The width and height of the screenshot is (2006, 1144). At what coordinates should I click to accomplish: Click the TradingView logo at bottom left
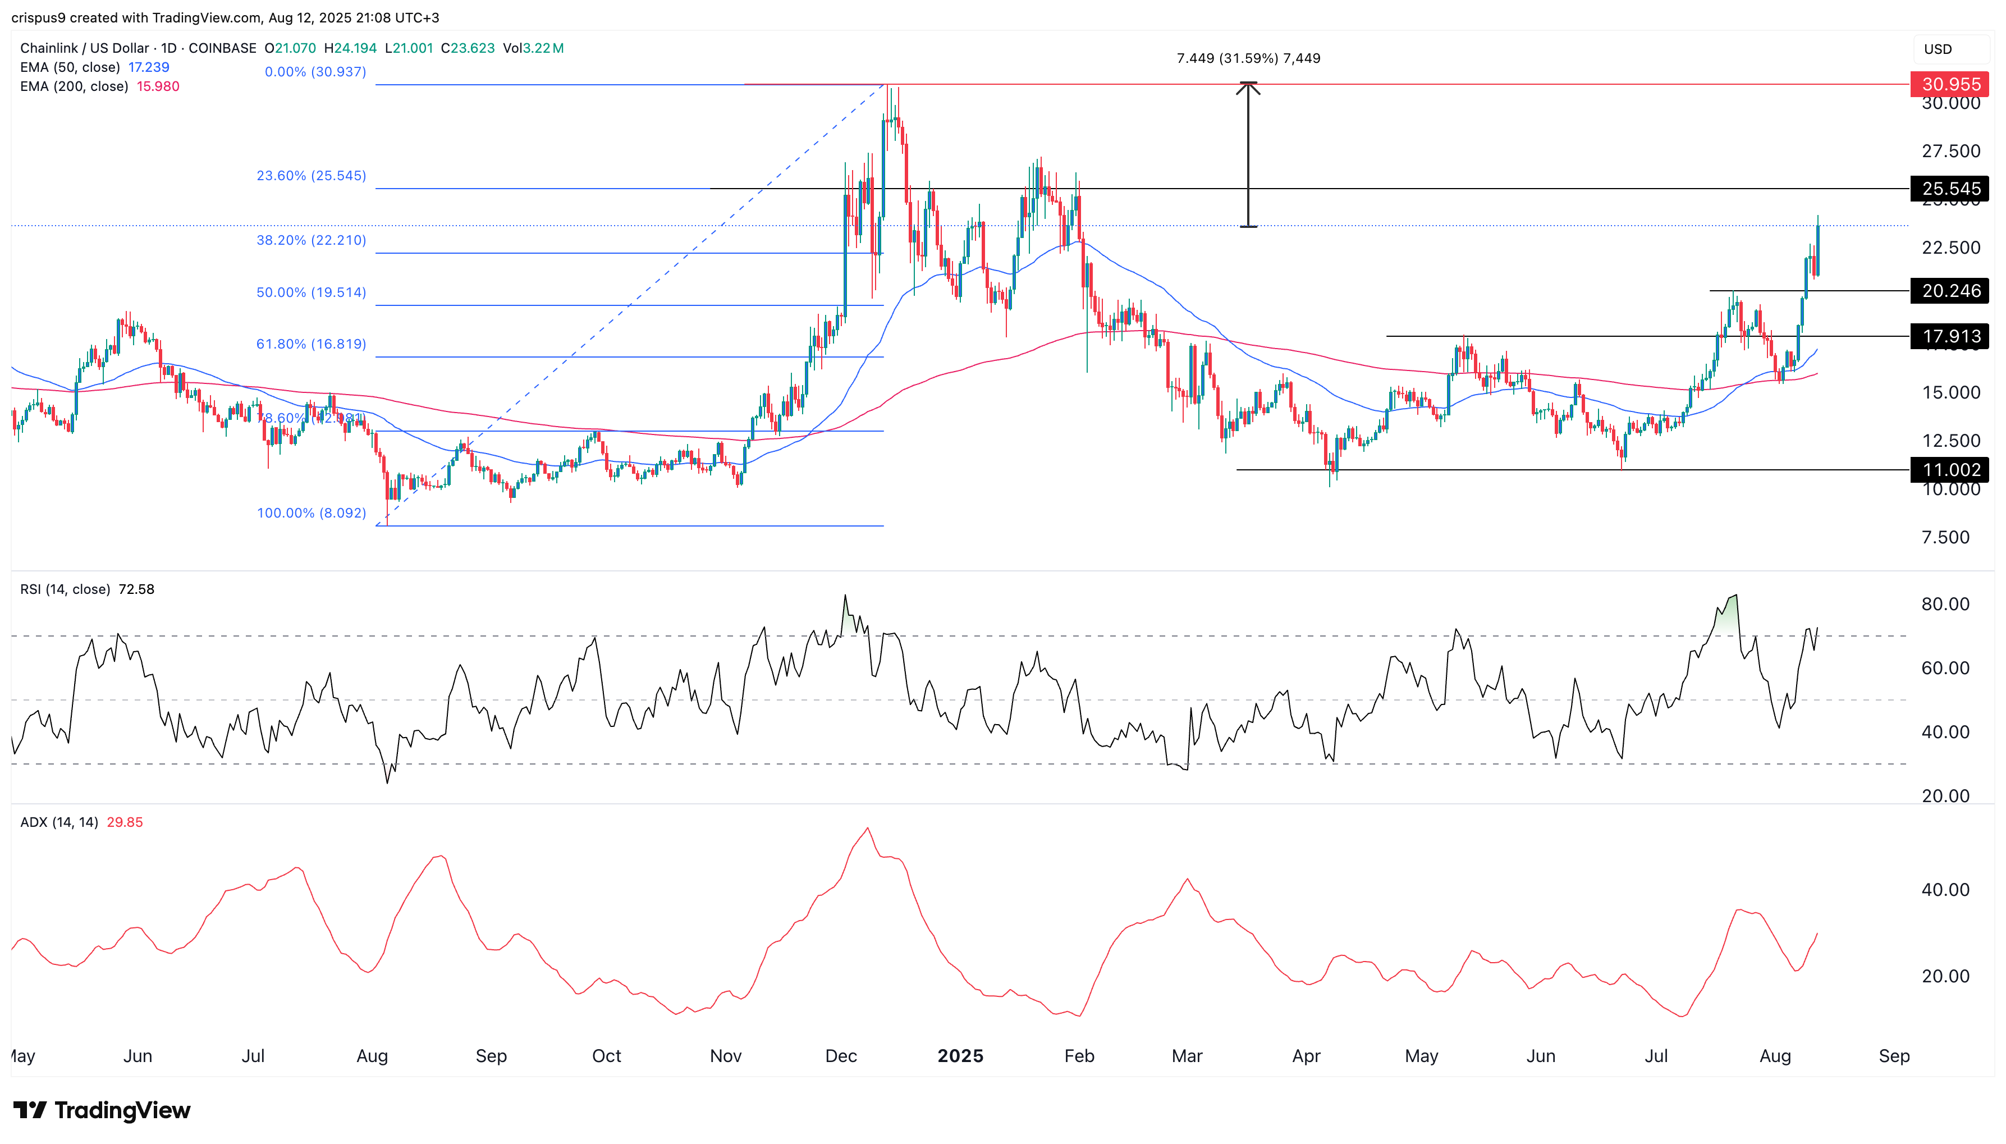coord(31,1111)
